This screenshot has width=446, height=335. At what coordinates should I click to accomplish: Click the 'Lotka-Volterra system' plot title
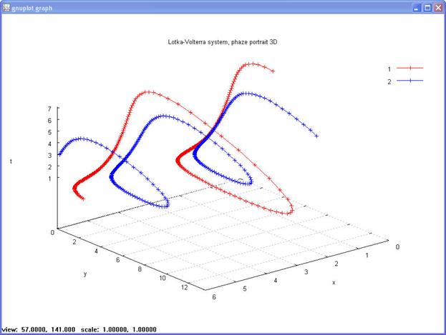pos(222,43)
